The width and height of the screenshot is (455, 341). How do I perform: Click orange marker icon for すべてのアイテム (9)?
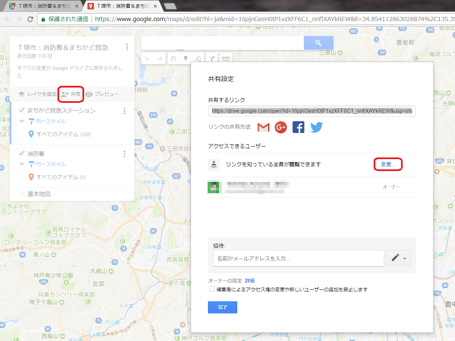click(31, 177)
